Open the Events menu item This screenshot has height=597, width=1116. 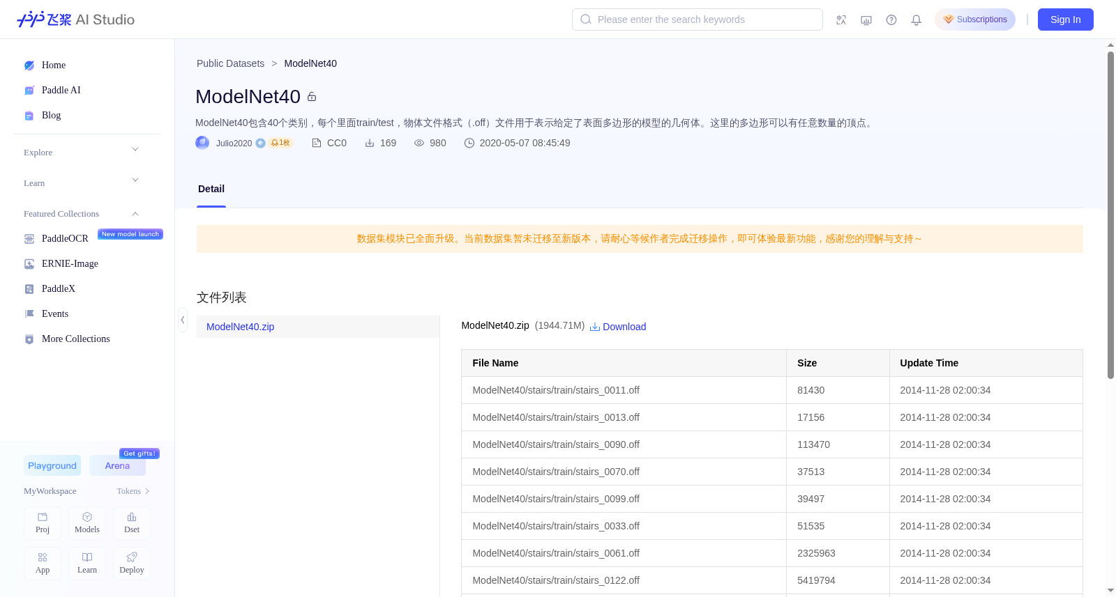pos(55,314)
